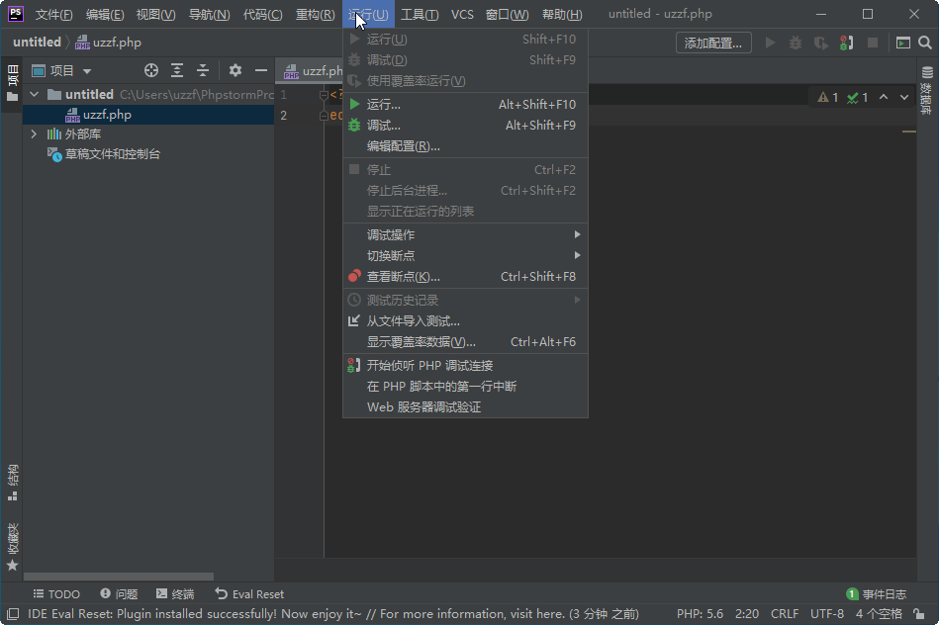This screenshot has width=939, height=625.
Task: Click the Debug bug icon in top toolbar
Action: (796, 43)
